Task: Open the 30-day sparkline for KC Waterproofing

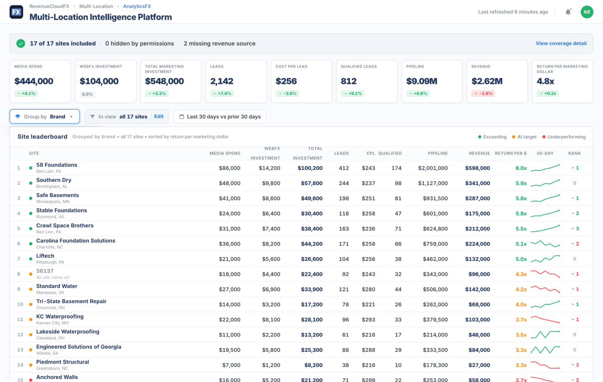Action: point(545,319)
